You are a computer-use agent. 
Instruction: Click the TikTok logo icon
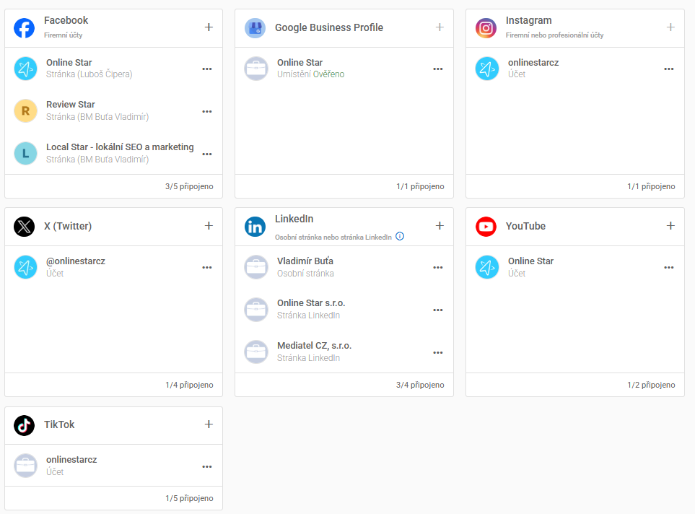click(x=25, y=425)
